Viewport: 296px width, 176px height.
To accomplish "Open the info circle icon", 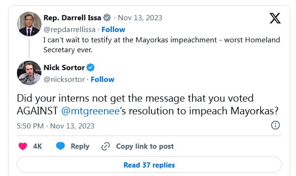I will [x=275, y=125].
